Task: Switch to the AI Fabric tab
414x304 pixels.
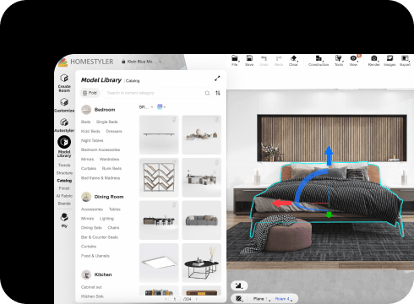Action: [x=64, y=196]
